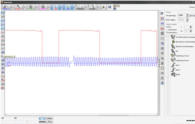Viewport: 195px width, 124px height.
Task: Click the CO gas analysis sidebar icon
Action: (162, 73)
